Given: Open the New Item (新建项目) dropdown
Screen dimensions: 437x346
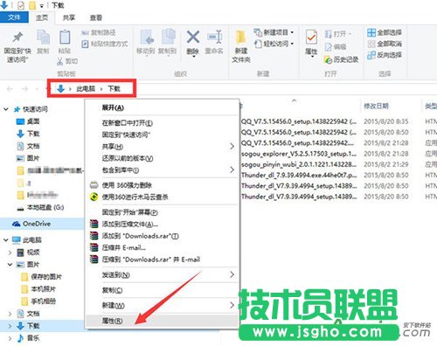Looking at the screenshot, I should pos(274,32).
